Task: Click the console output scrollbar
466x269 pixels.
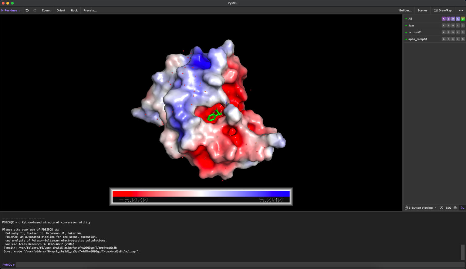Action: pos(463,252)
